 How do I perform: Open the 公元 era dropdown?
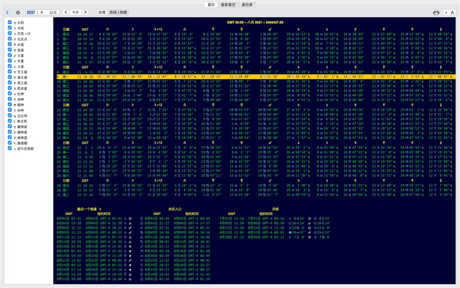tap(53, 12)
